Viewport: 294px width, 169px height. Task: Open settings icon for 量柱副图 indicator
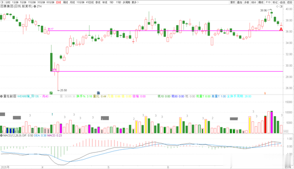(1, 96)
